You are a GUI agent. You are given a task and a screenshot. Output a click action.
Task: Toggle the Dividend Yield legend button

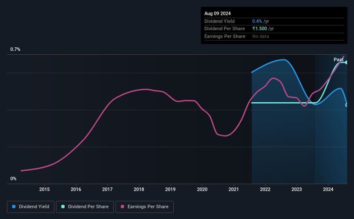(x=31, y=207)
